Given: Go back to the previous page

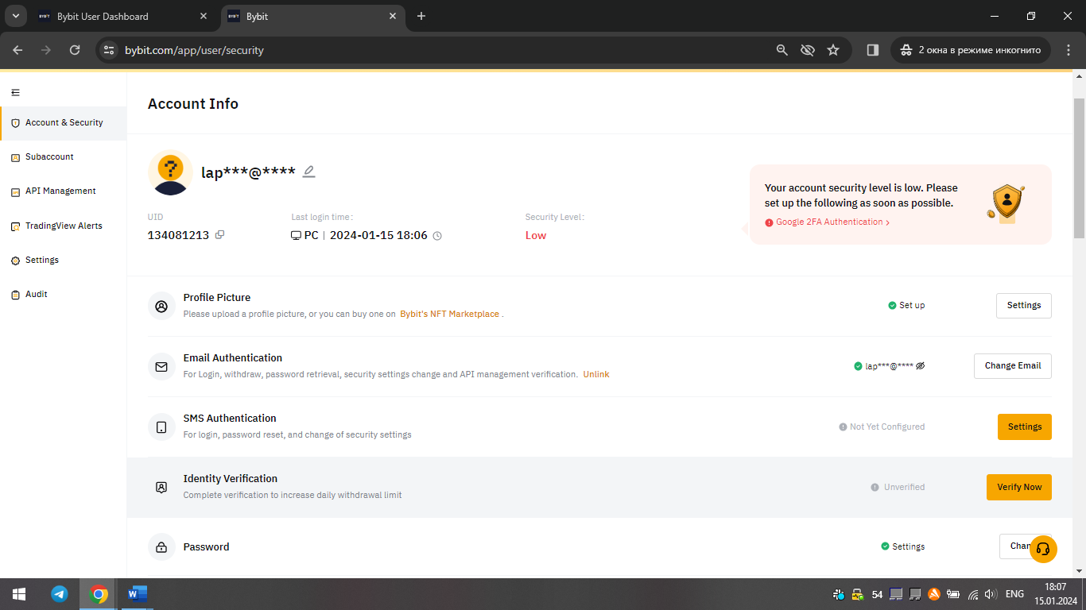Looking at the screenshot, I should (x=17, y=50).
